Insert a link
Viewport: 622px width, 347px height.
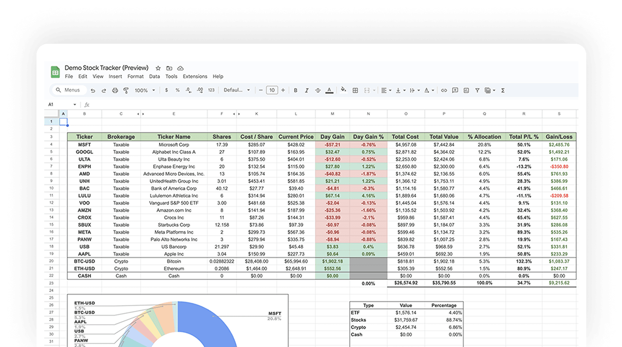coord(444,90)
